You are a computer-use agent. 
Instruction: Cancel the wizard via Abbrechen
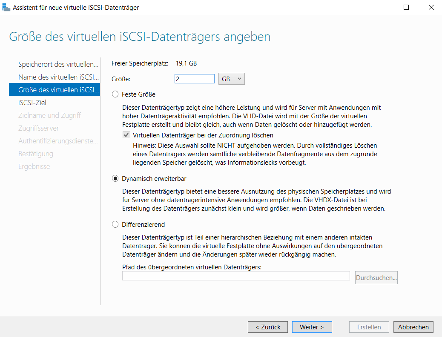[x=413, y=327]
